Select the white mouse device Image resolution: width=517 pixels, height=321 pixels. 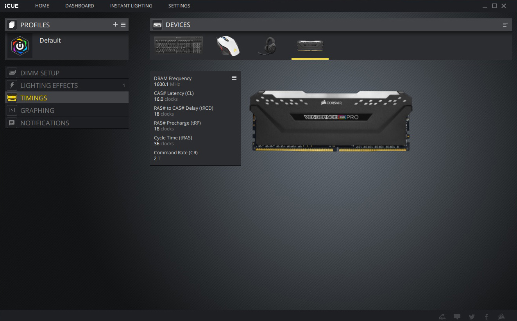tap(228, 46)
